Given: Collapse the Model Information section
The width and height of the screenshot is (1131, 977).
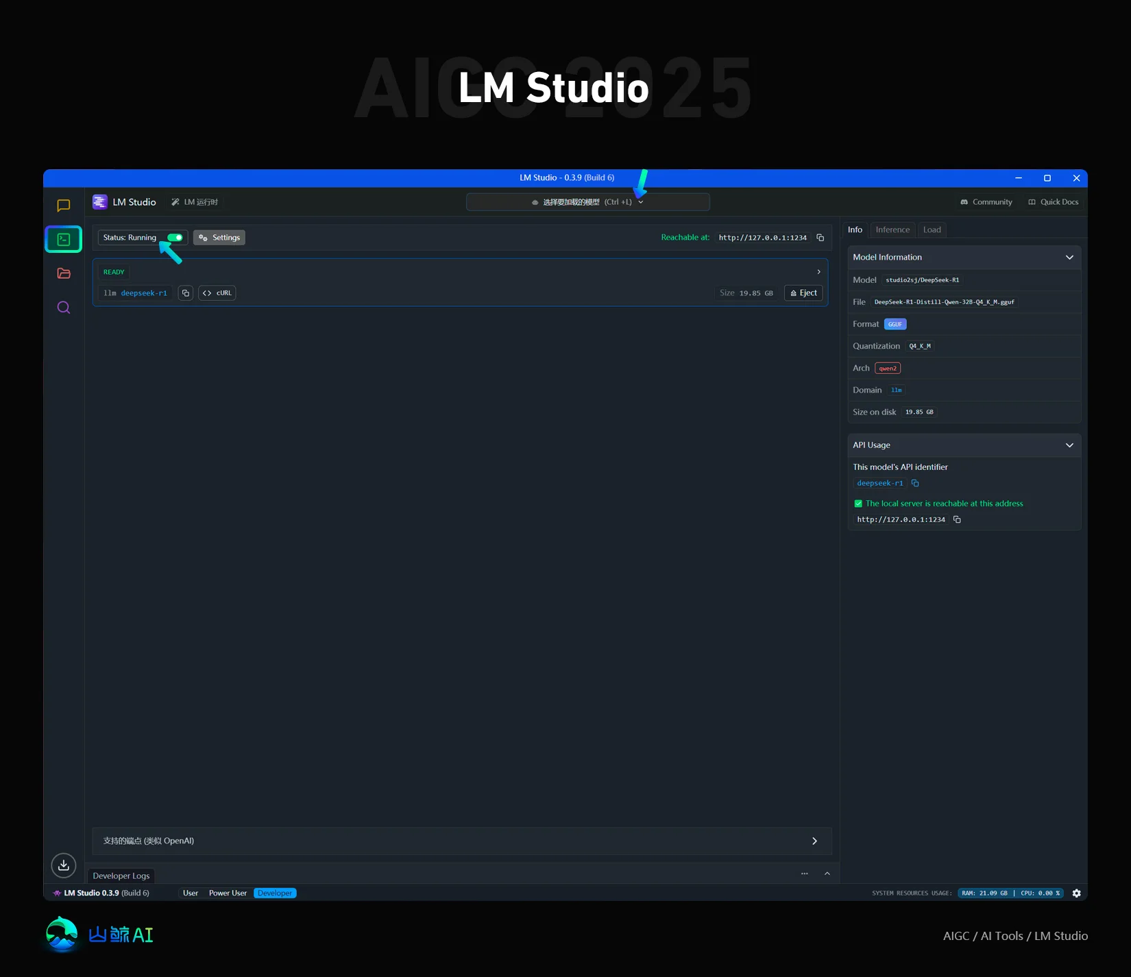Looking at the screenshot, I should (x=1069, y=258).
